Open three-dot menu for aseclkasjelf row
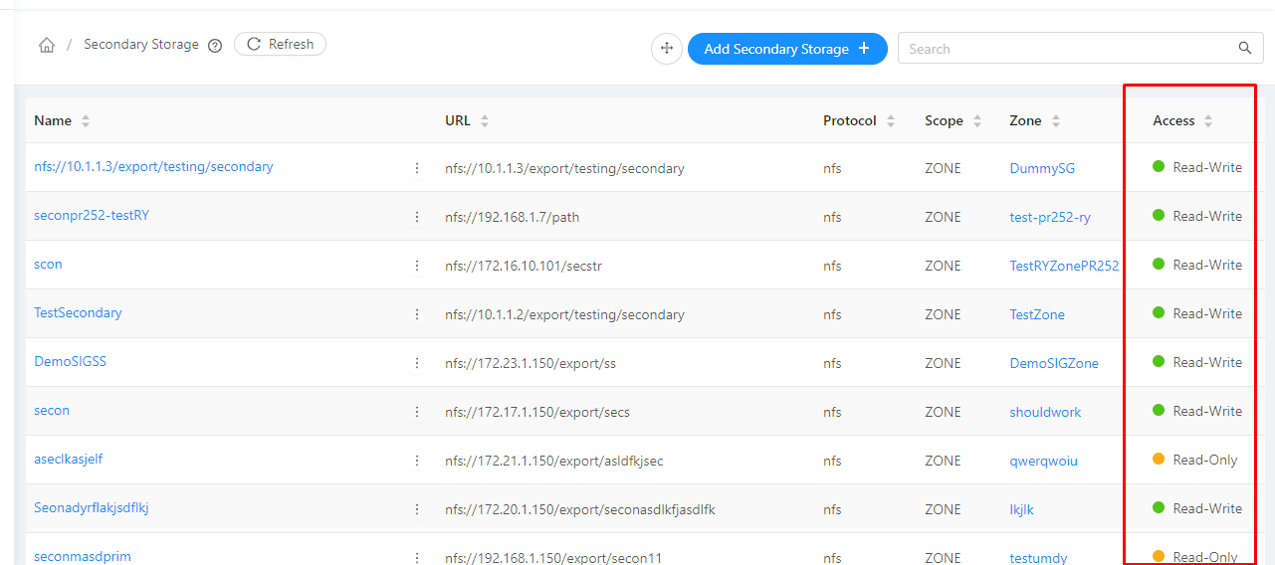 coord(417,461)
